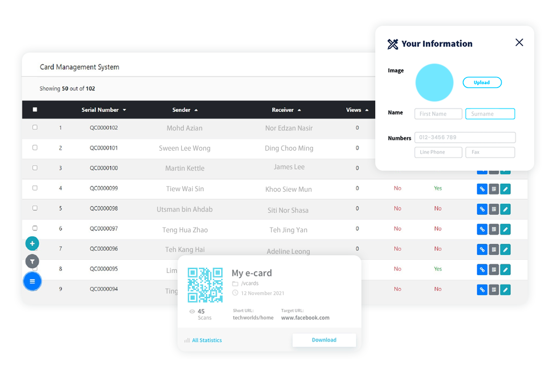Open the QR code icon for row 5
Screen dimensions: 550x392
494,209
